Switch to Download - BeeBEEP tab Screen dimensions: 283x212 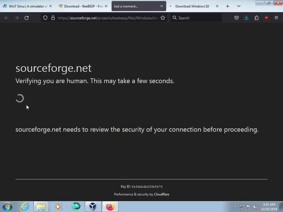point(83,6)
